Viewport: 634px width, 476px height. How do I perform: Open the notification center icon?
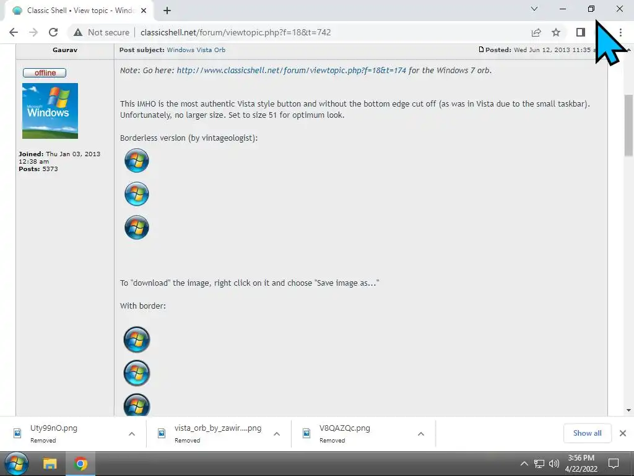click(x=614, y=464)
